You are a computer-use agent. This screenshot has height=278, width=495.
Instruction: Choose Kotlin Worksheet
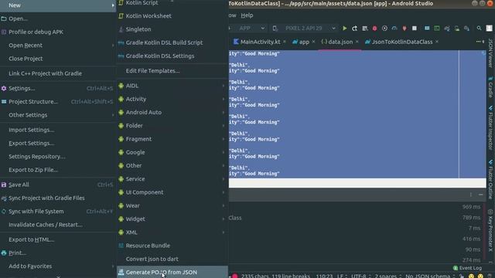click(x=172, y=15)
